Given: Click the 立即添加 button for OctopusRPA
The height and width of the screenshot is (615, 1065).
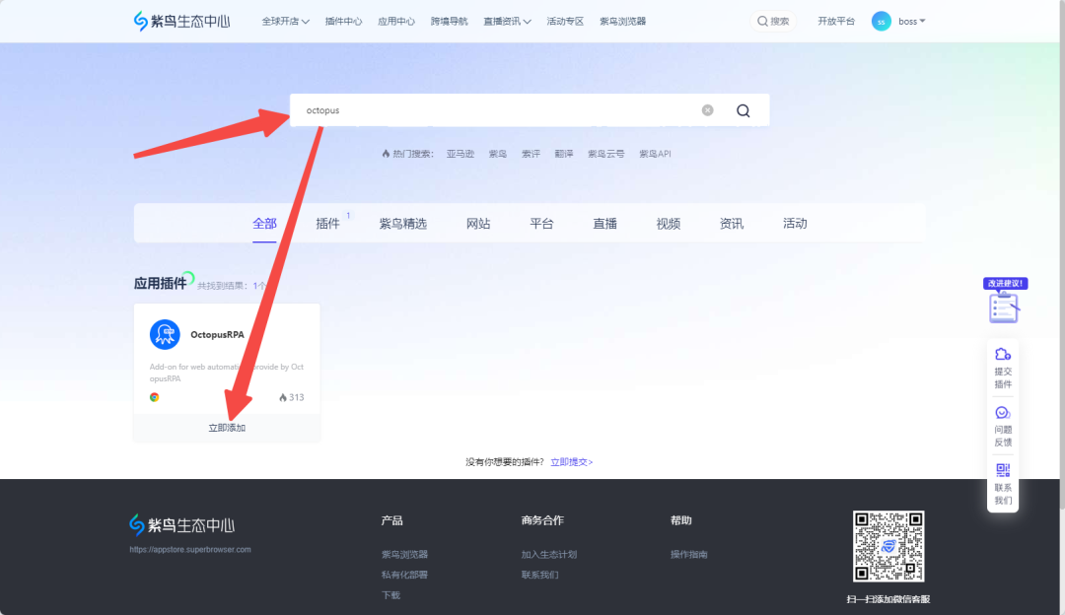Looking at the screenshot, I should point(227,427).
